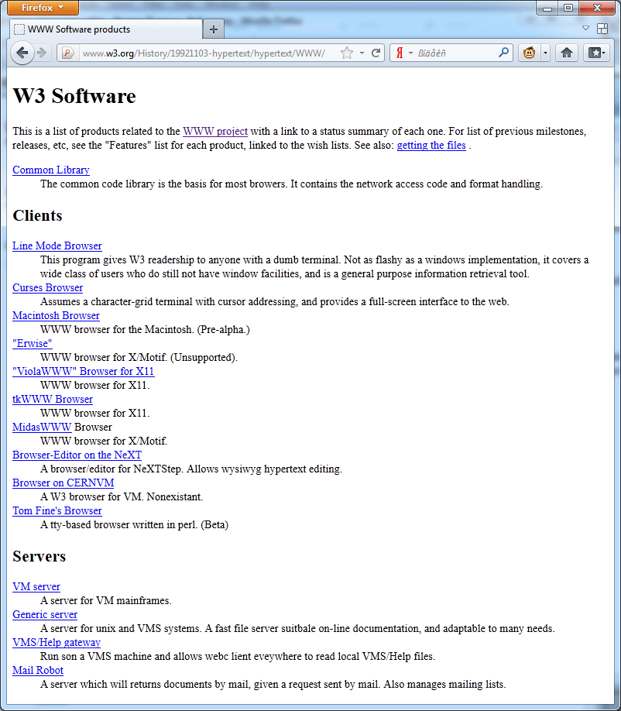Click text "WWW browser for X/Motif. (Unsupported)."
The height and width of the screenshot is (711, 621).
(x=139, y=358)
